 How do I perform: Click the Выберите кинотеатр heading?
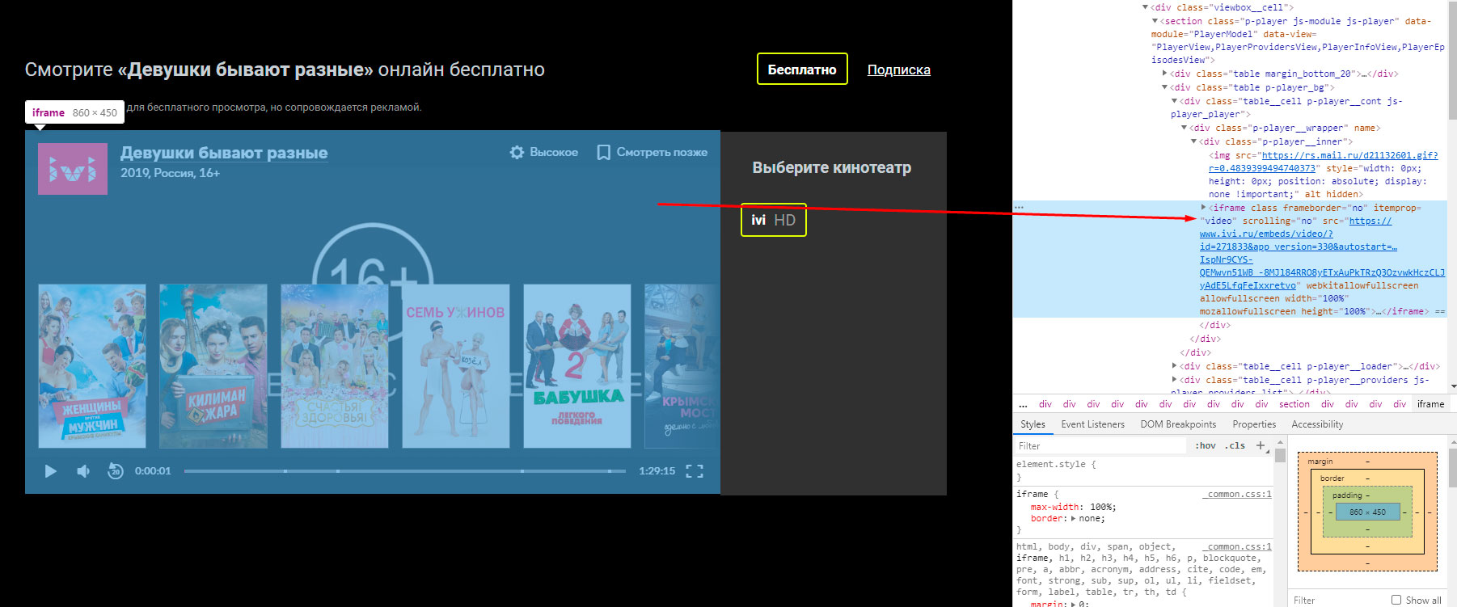(831, 167)
